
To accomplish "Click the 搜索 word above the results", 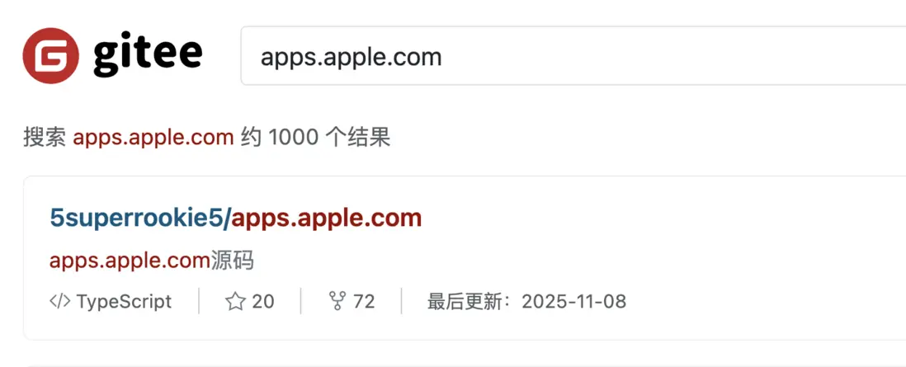I will (x=45, y=138).
